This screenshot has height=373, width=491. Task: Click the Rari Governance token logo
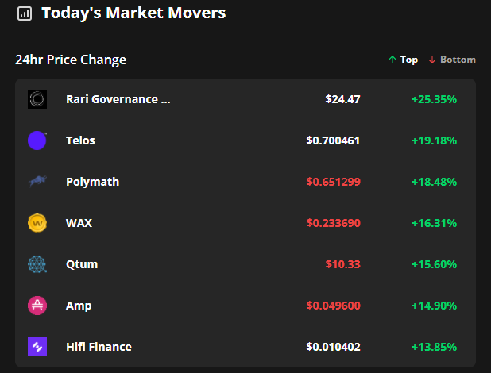(x=37, y=99)
